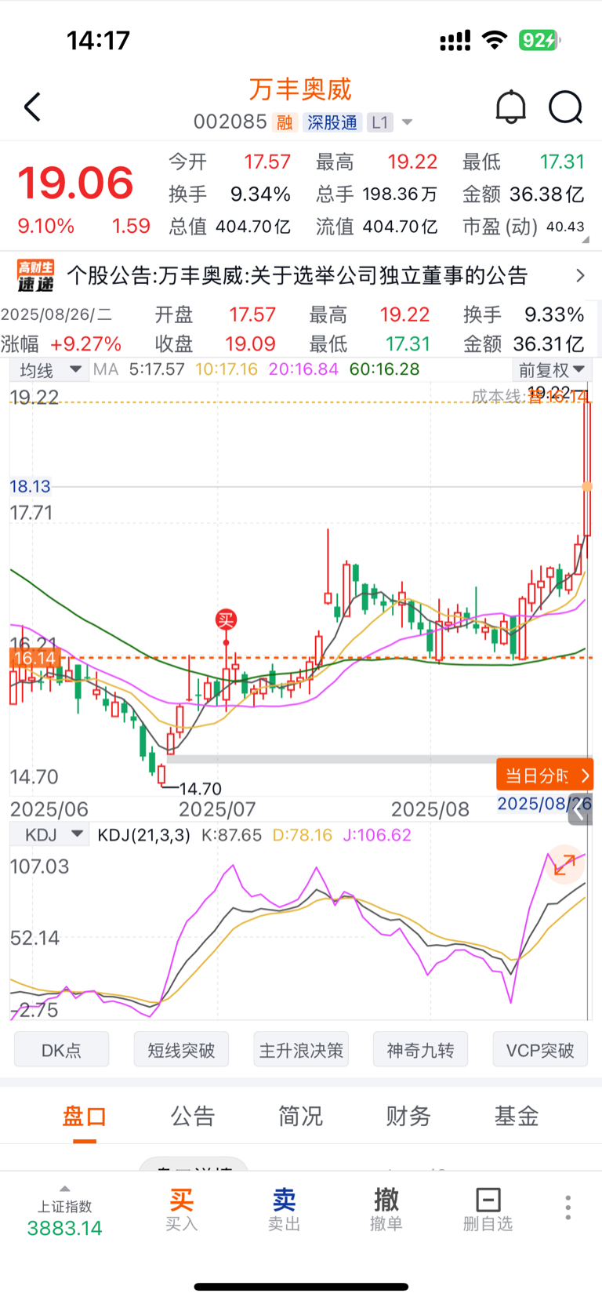Image resolution: width=602 pixels, height=1304 pixels.
Task: Tap the Wi-Fi icon in status bar
Action: (x=495, y=40)
